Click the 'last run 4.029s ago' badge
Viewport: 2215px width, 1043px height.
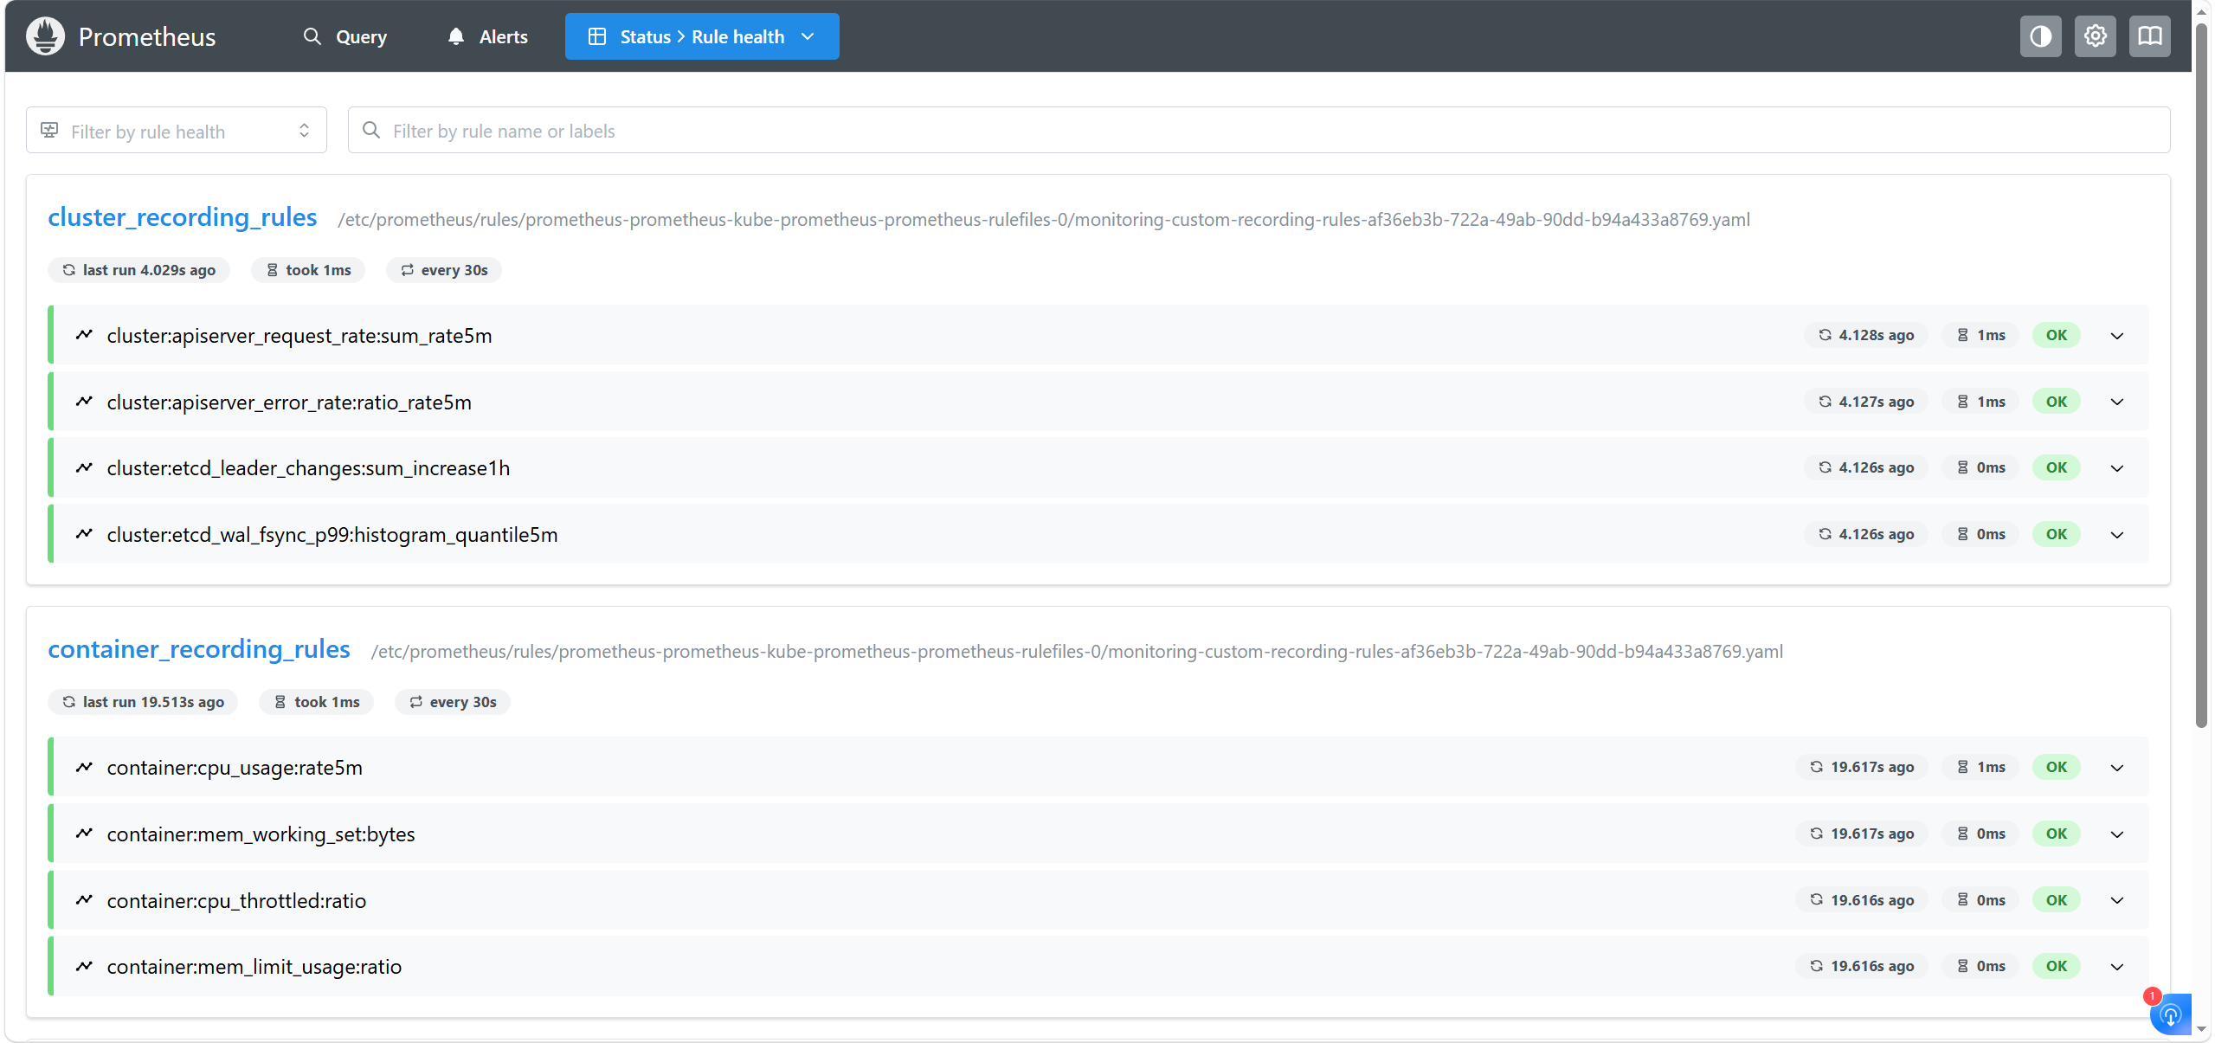click(138, 270)
